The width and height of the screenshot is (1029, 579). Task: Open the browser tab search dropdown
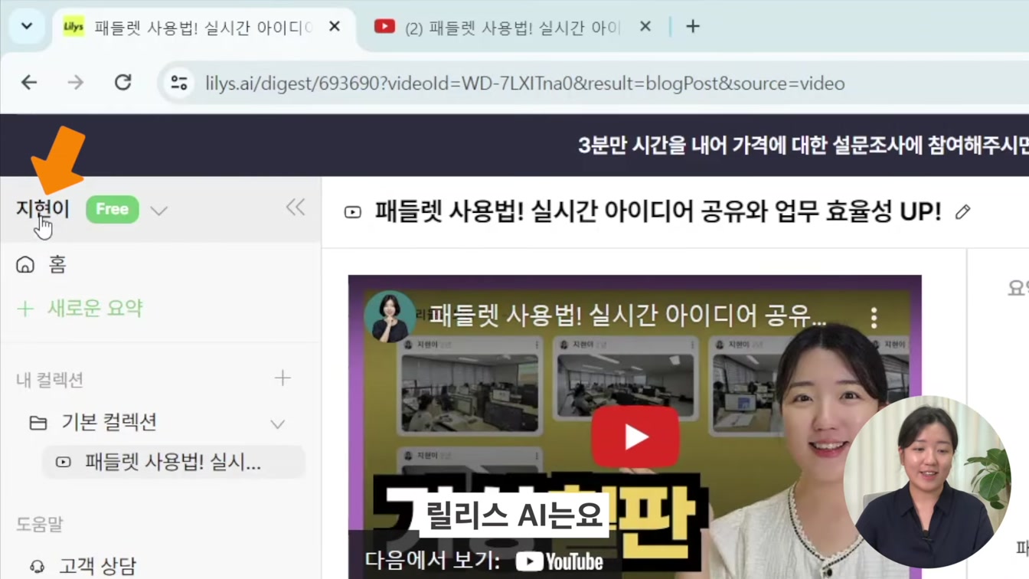(x=27, y=26)
